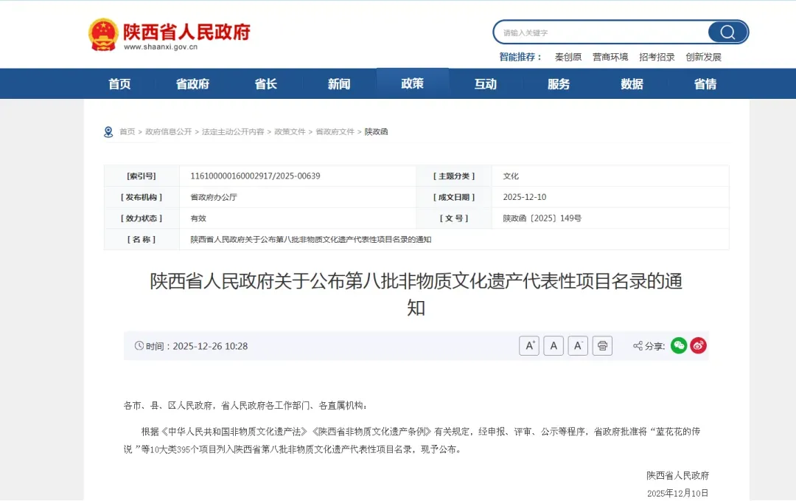Click into the keyword search field
The image size is (796, 501).
tap(601, 32)
